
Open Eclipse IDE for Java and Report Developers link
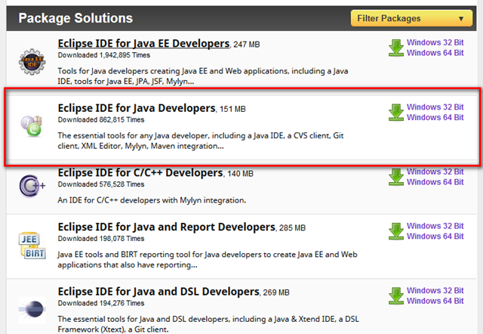click(166, 227)
